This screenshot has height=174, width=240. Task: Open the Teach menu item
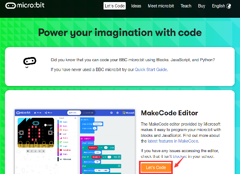[186, 6]
